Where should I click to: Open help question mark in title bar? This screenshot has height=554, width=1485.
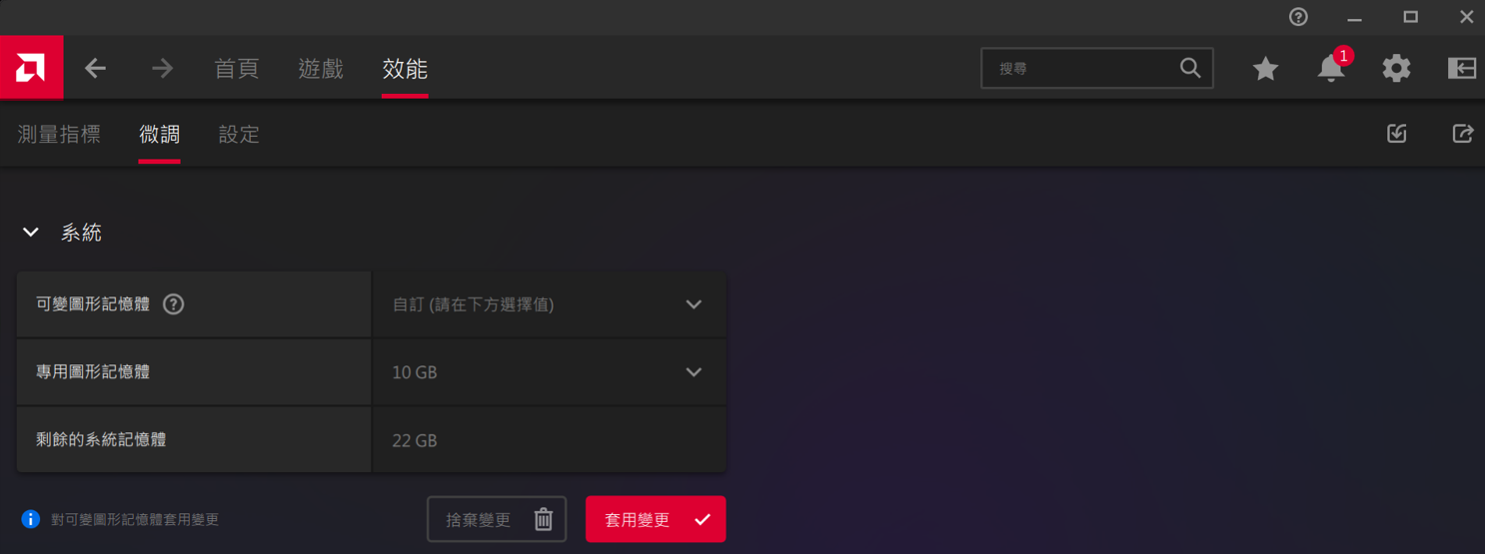[x=1298, y=17]
